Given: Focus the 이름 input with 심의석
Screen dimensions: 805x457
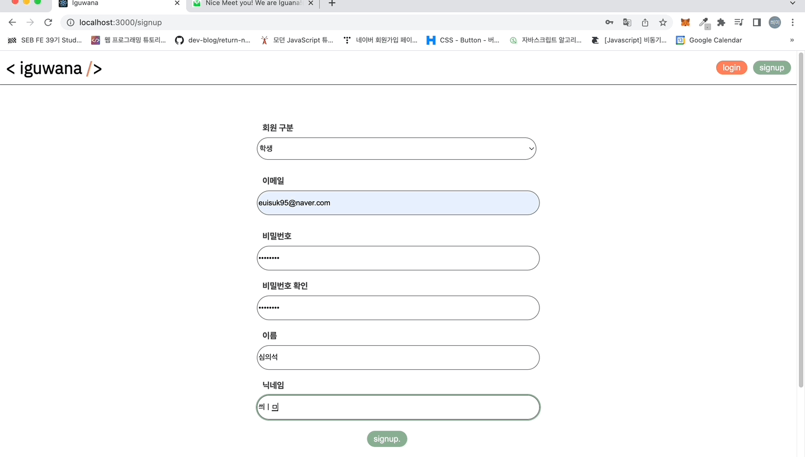Looking at the screenshot, I should tap(398, 358).
